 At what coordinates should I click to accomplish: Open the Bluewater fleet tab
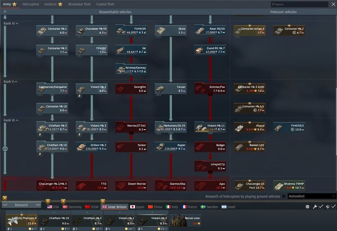[x=79, y=4]
